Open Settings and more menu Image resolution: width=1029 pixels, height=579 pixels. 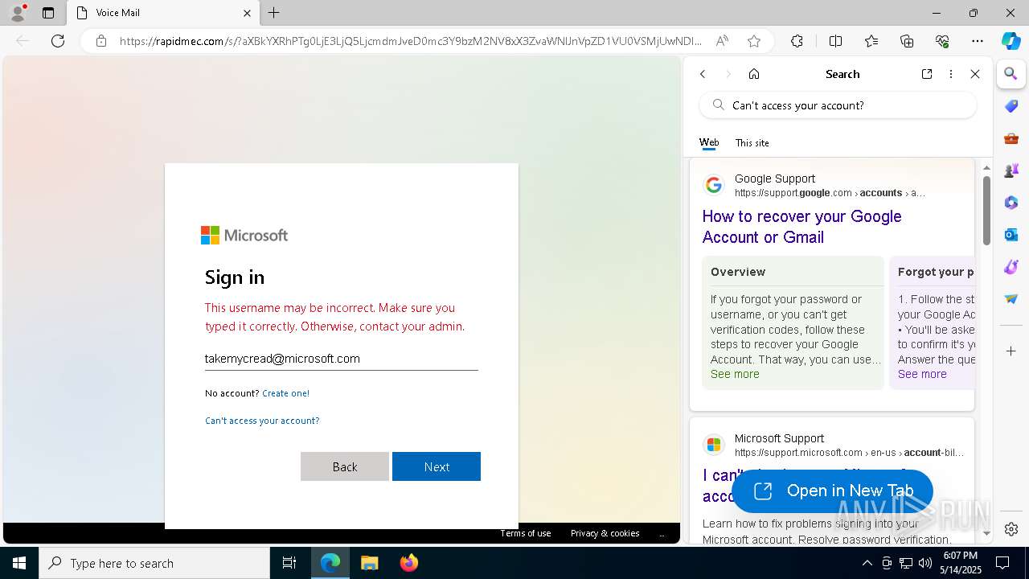click(x=978, y=41)
